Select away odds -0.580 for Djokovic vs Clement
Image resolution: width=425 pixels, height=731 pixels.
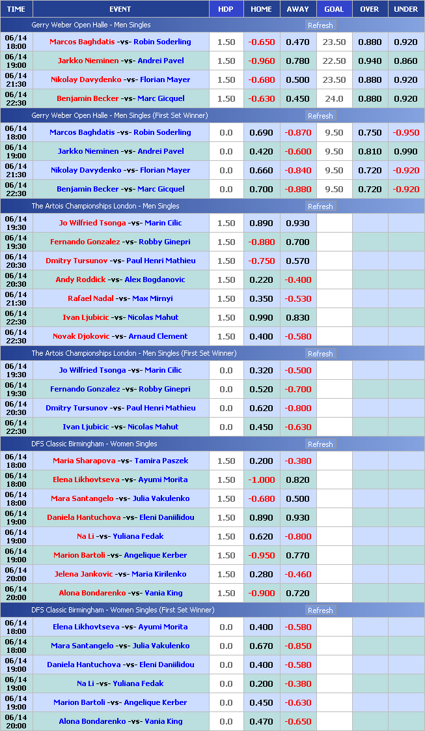pyautogui.click(x=297, y=336)
